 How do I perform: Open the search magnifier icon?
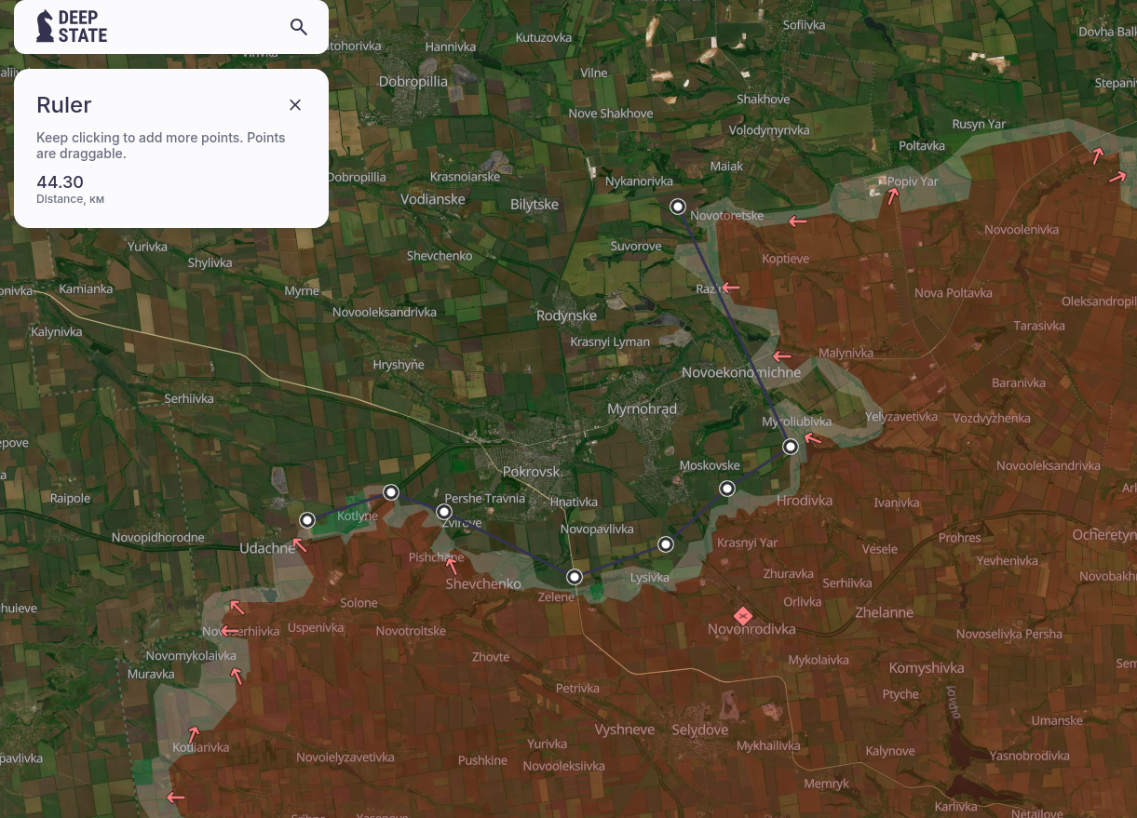(299, 27)
